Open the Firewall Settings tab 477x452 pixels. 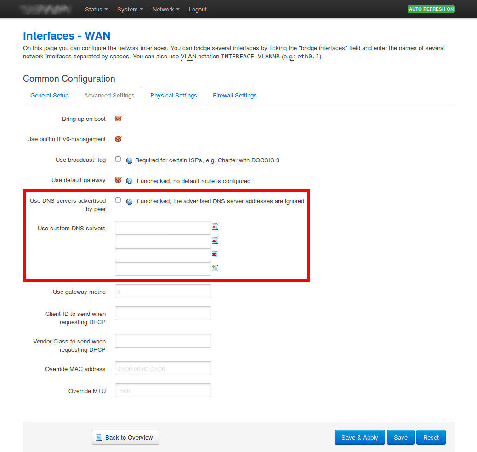234,96
